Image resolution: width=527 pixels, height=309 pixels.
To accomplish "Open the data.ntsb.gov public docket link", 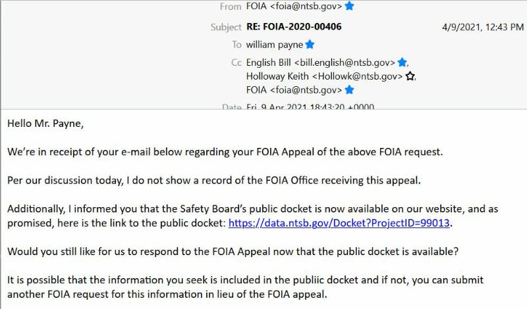I will click(x=339, y=223).
